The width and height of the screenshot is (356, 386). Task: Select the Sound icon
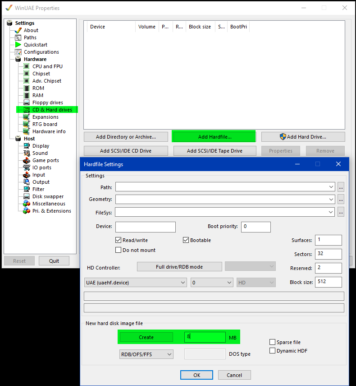tap(27, 153)
